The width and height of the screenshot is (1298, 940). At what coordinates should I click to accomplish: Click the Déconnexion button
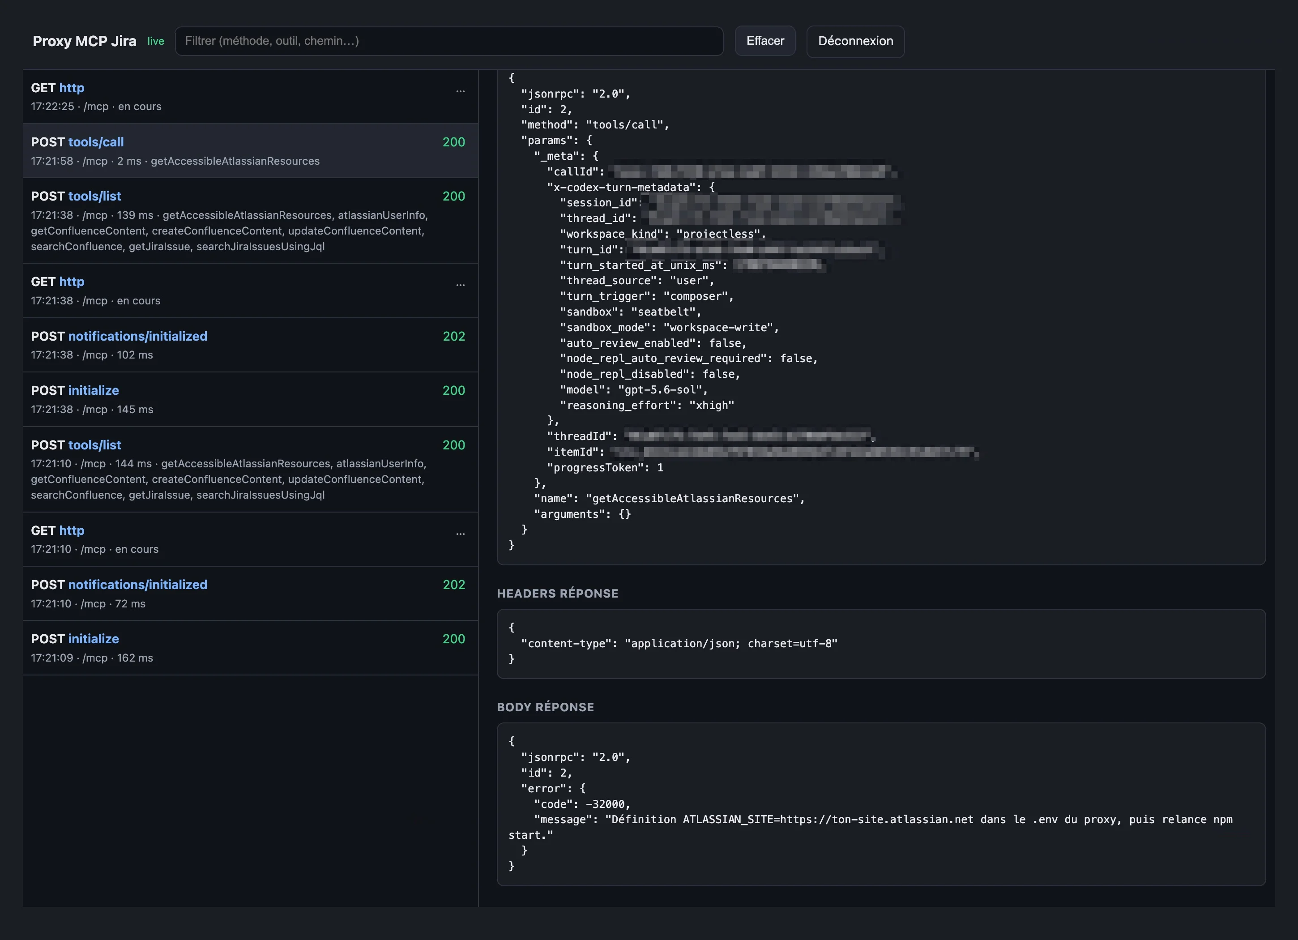[x=855, y=41]
